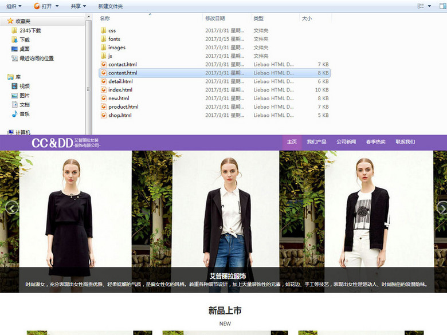Screen dimensions: 447x335
Task: Open the css folder icon
Action: [x=104, y=30]
